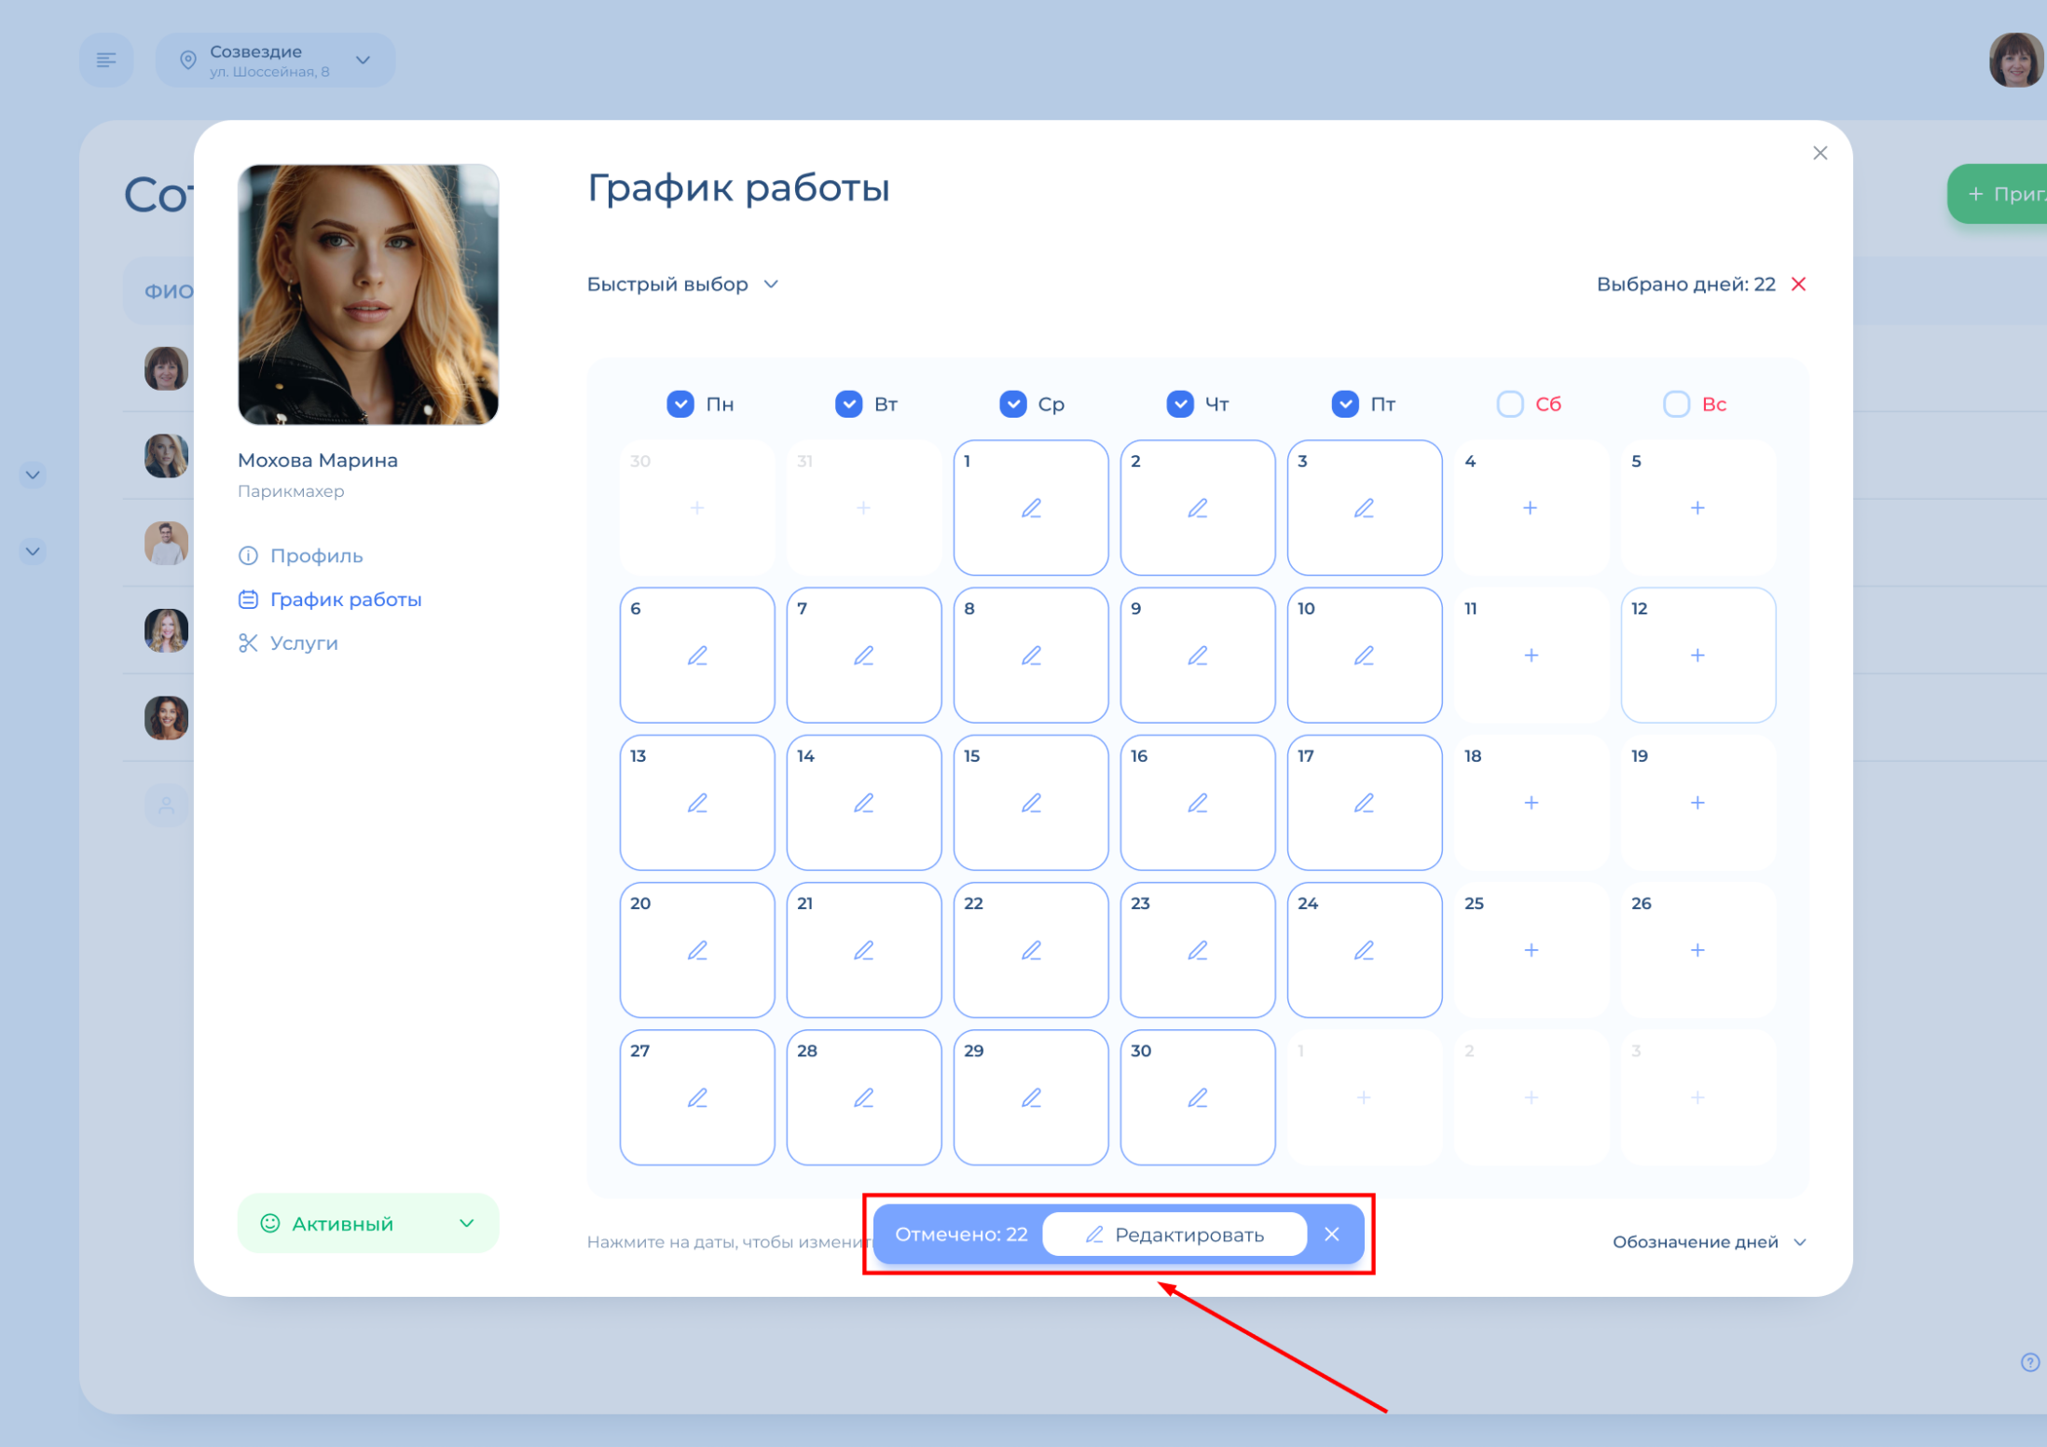Select first employee avatar in background list
This screenshot has height=1447, width=2047.
tap(166, 368)
